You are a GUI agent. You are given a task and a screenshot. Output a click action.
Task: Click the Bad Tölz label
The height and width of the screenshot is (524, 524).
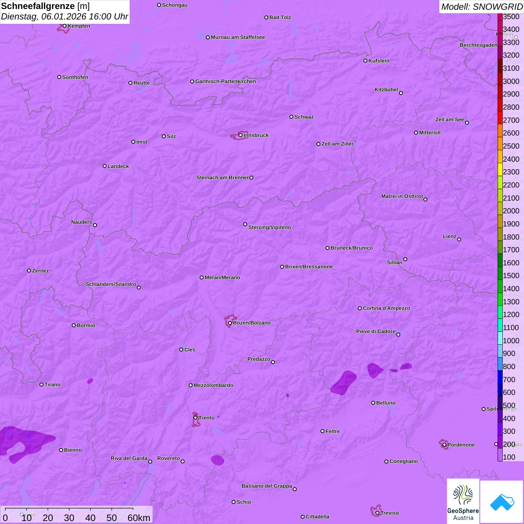pos(280,17)
